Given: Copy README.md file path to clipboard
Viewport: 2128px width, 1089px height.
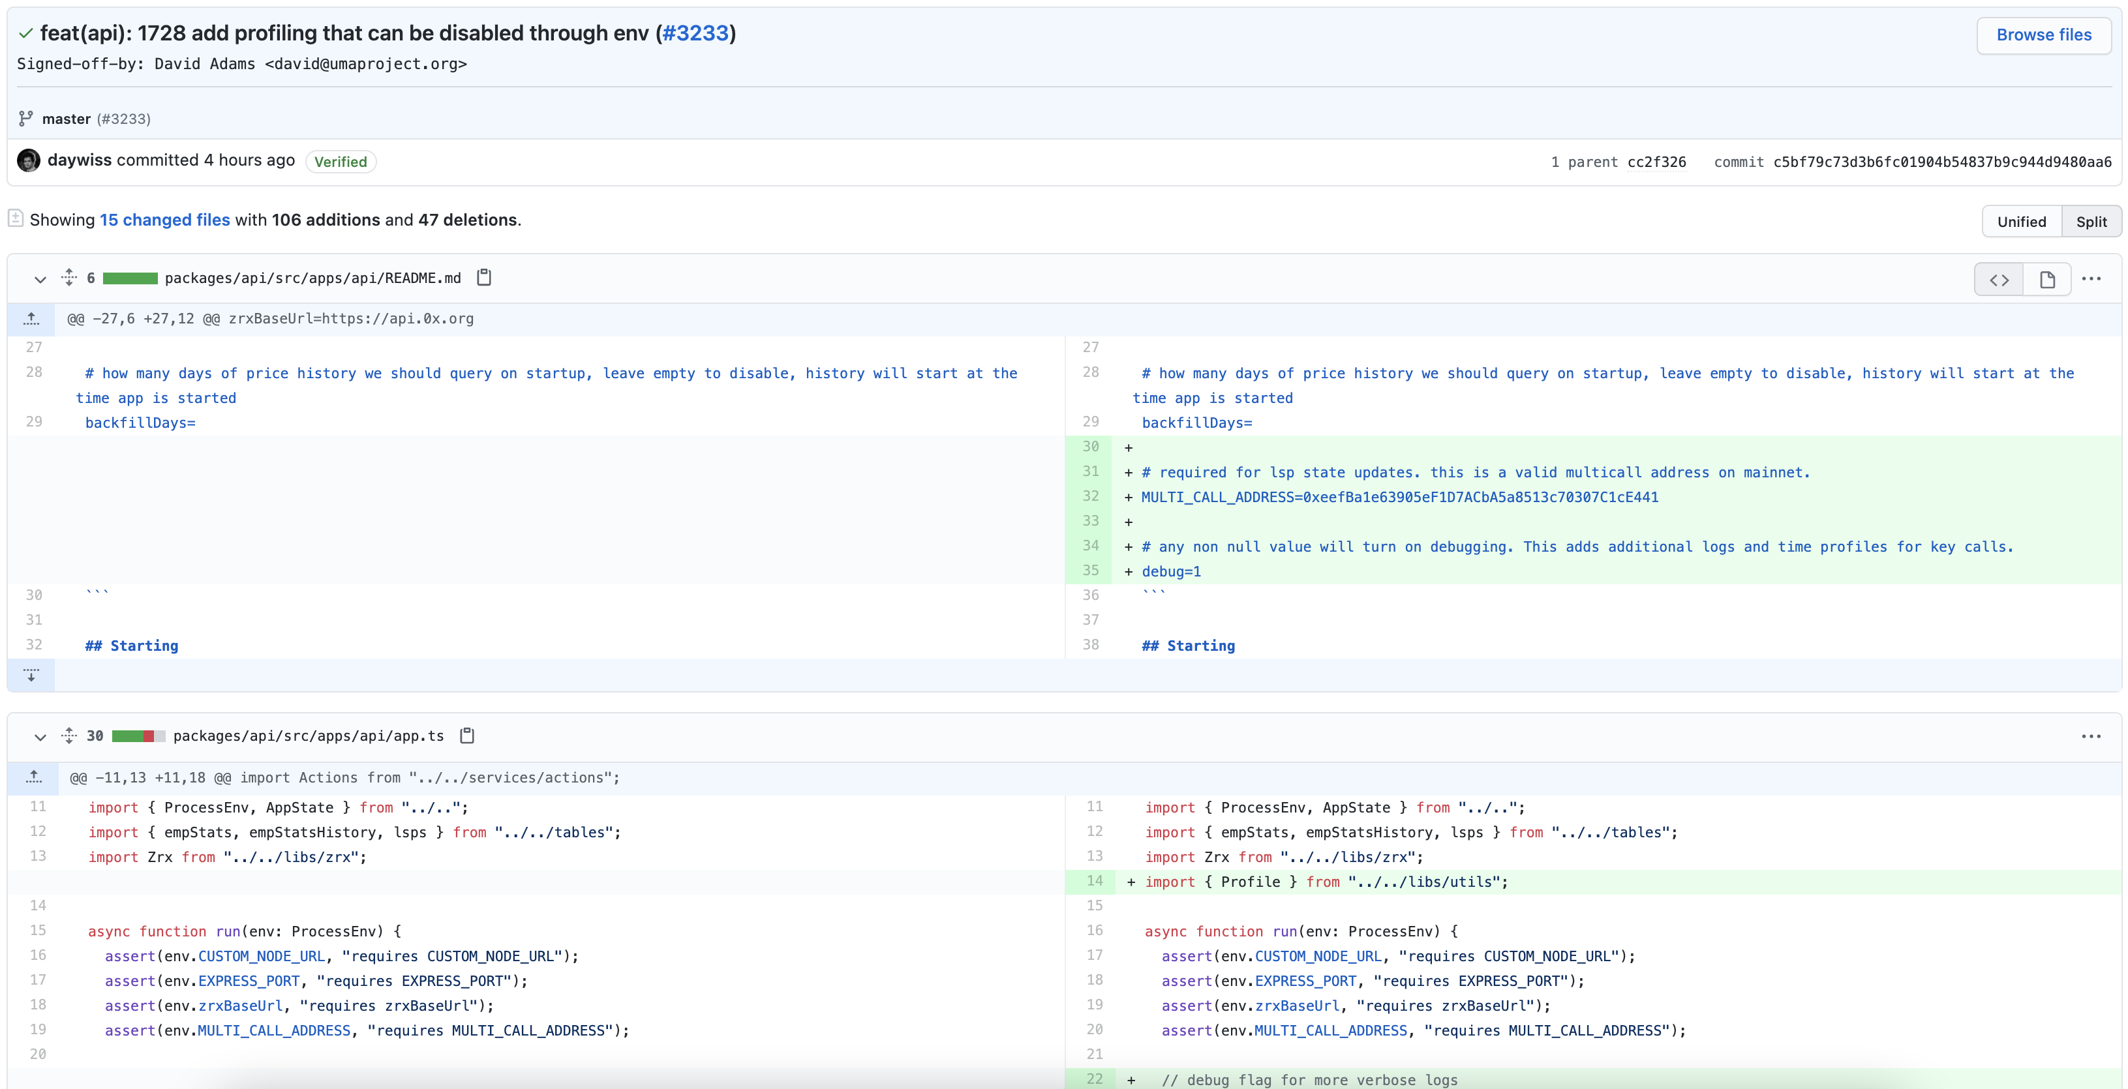Looking at the screenshot, I should pos(484,277).
